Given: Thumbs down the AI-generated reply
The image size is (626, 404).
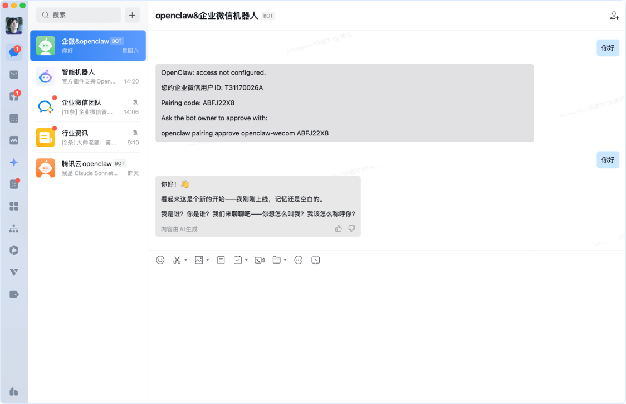Looking at the screenshot, I should click(x=351, y=228).
